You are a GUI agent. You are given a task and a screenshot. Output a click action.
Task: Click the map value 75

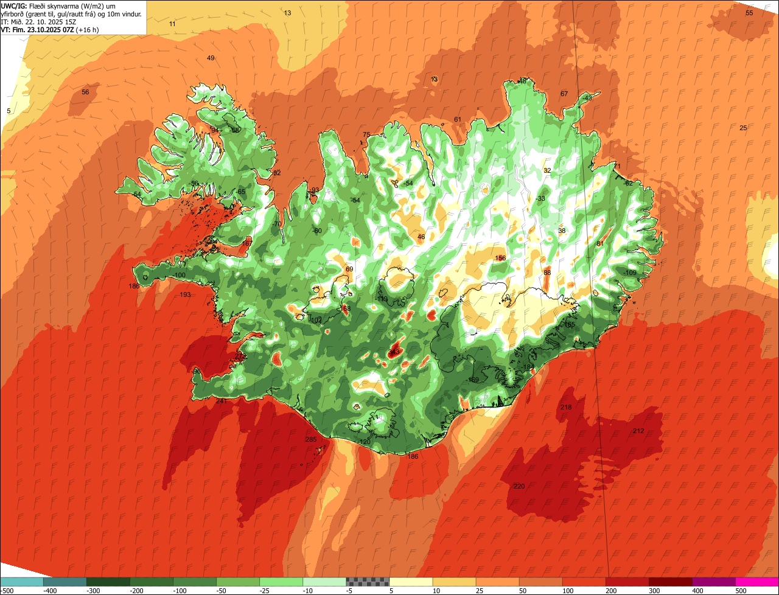coord(366,134)
